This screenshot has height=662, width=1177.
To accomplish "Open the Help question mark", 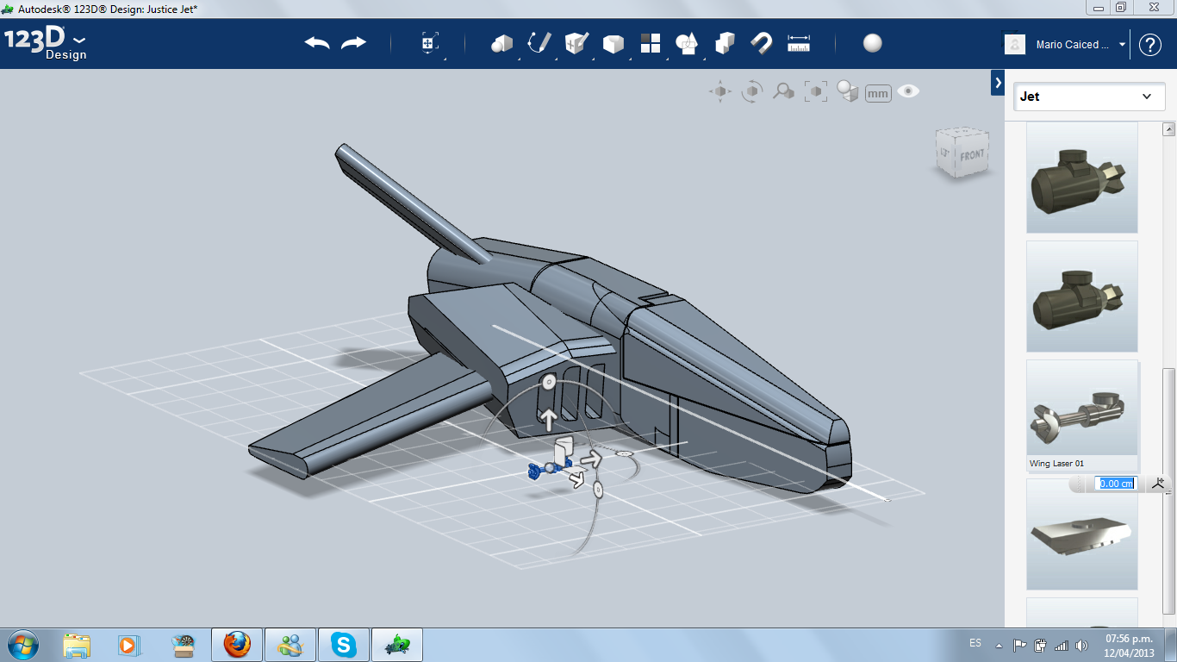I will coord(1150,45).
